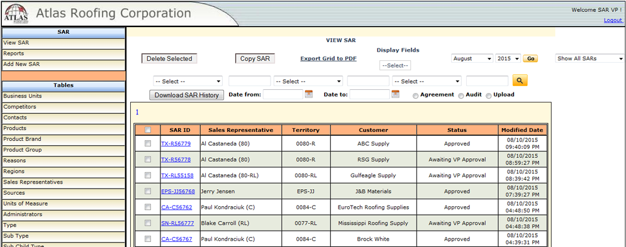Click the Date to input field
626x247 pixels.
pyautogui.click(x=370, y=94)
